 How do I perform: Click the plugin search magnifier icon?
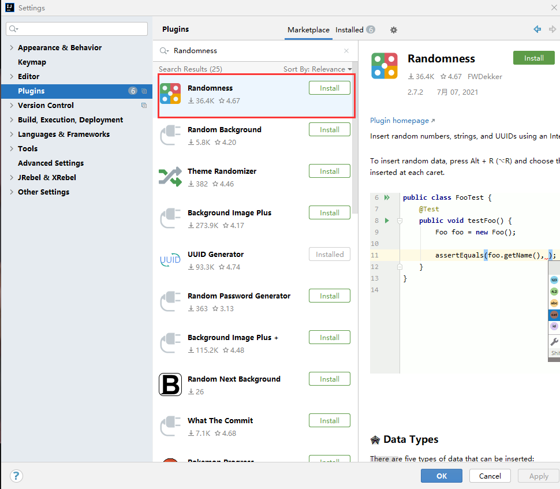pyautogui.click(x=164, y=51)
